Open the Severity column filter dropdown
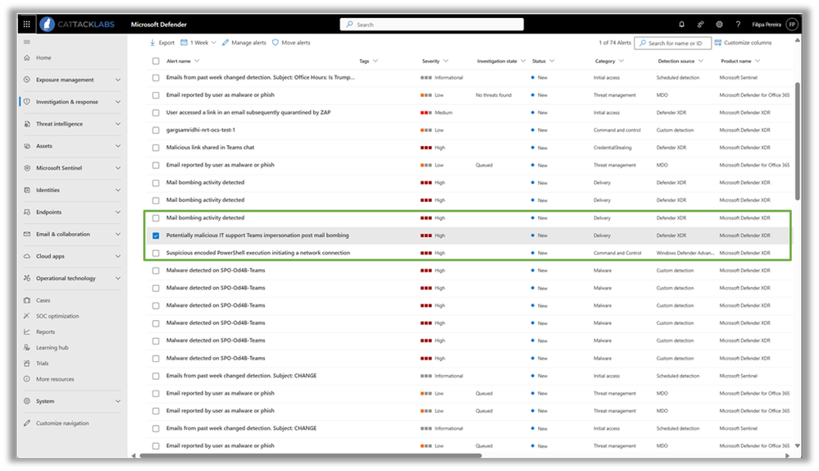This screenshot has height=471, width=819. pyautogui.click(x=445, y=62)
